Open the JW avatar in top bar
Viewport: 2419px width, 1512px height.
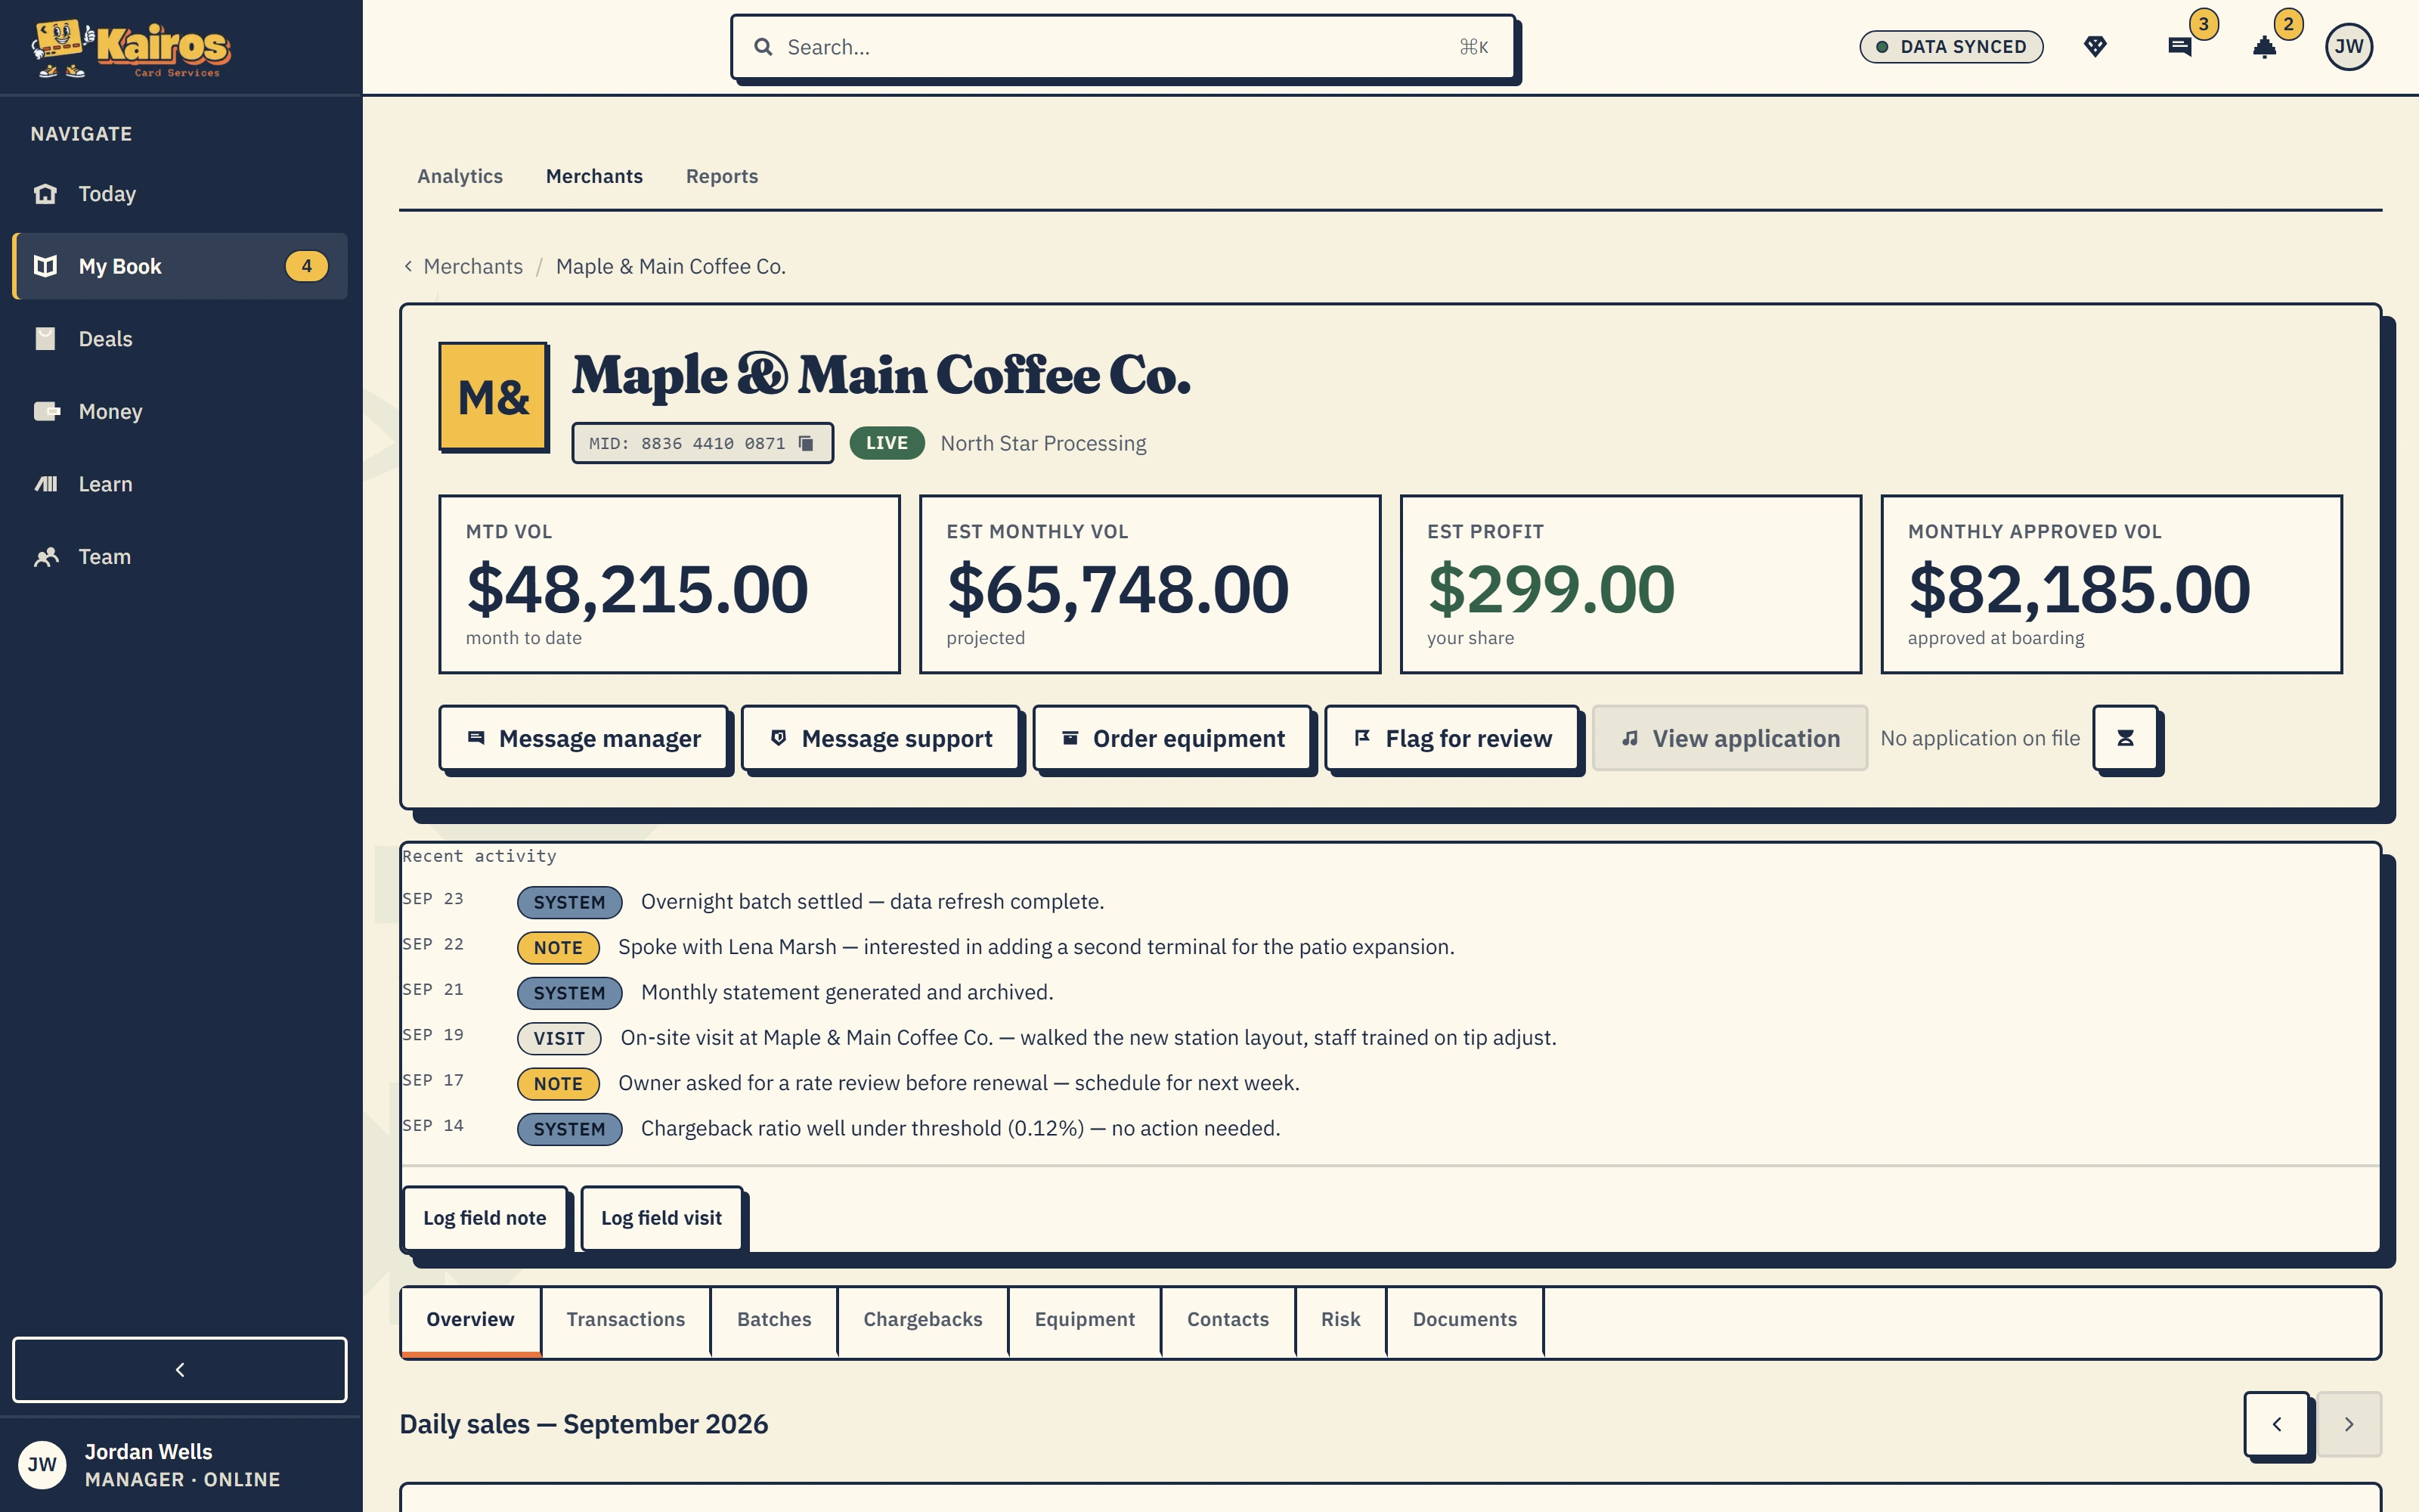(2349, 47)
